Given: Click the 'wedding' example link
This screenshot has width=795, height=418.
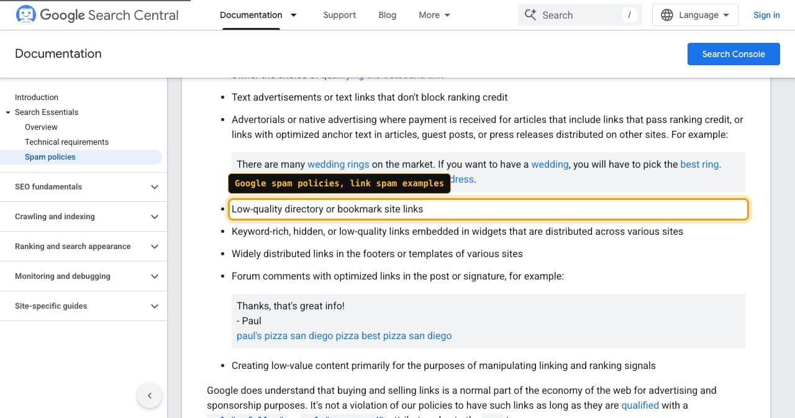Looking at the screenshot, I should (x=550, y=165).
